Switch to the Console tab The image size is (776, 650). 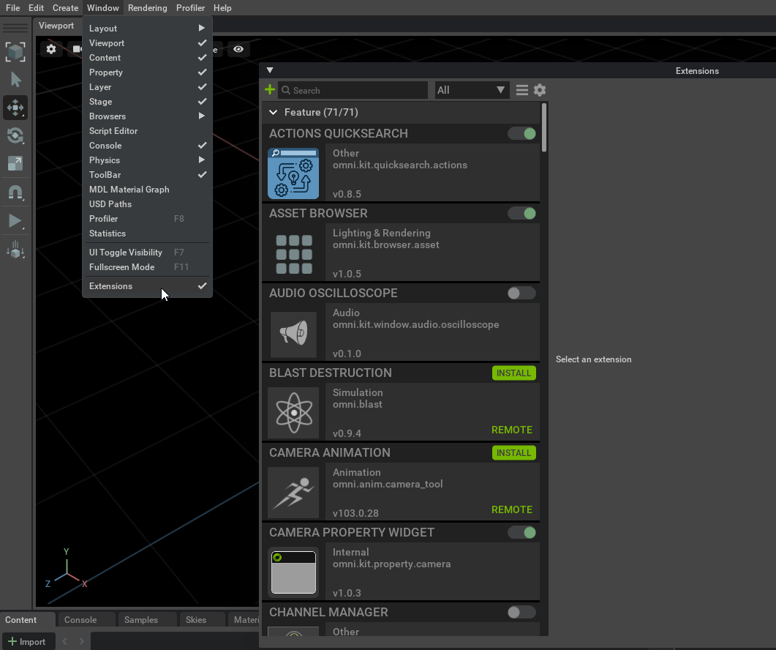(x=80, y=620)
